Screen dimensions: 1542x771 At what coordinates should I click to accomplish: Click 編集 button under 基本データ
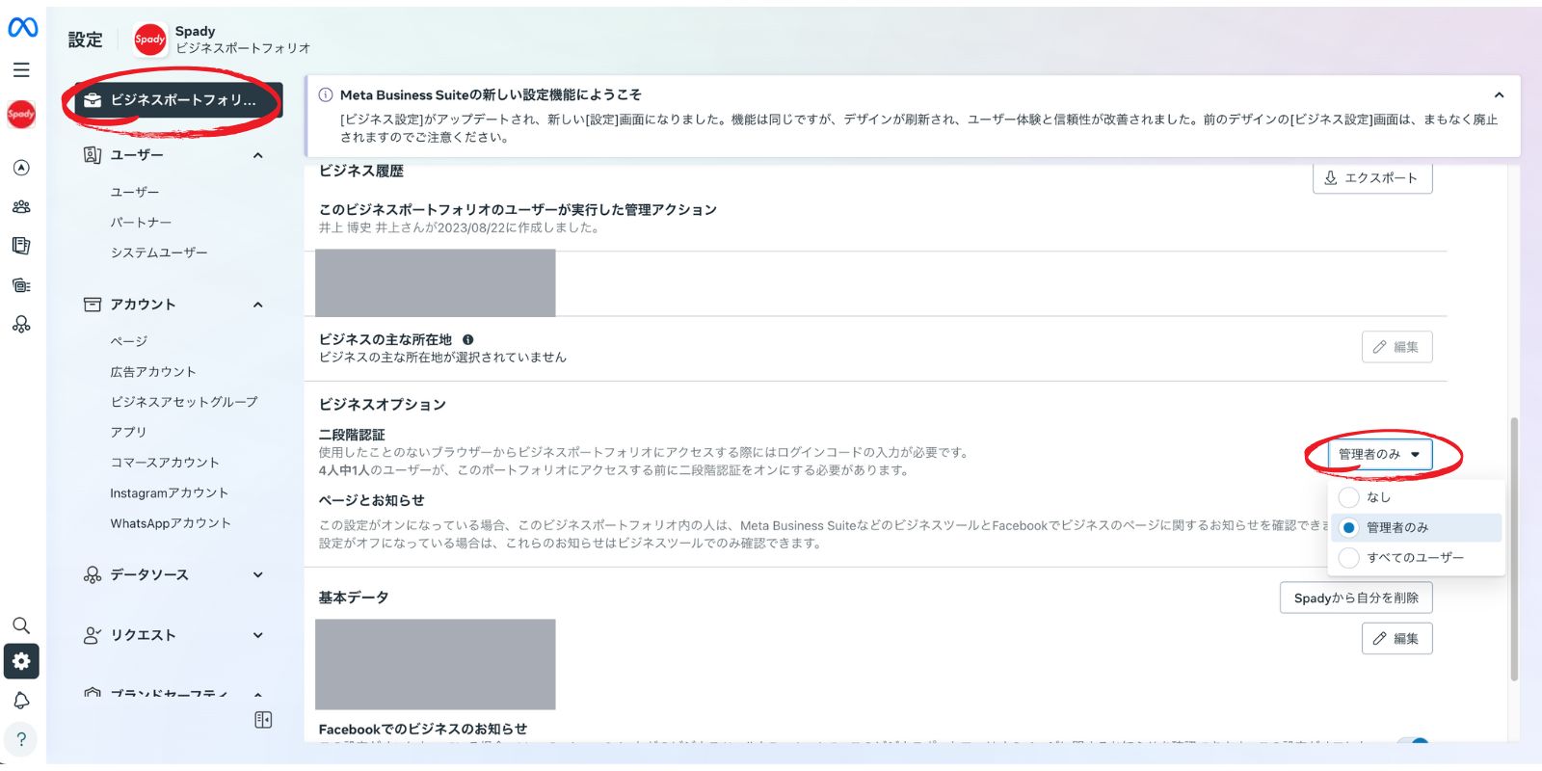pyautogui.click(x=1396, y=638)
